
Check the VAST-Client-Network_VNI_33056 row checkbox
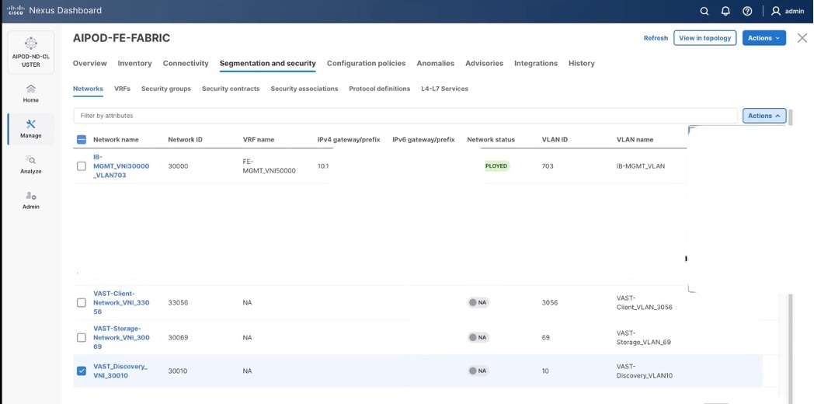82,302
